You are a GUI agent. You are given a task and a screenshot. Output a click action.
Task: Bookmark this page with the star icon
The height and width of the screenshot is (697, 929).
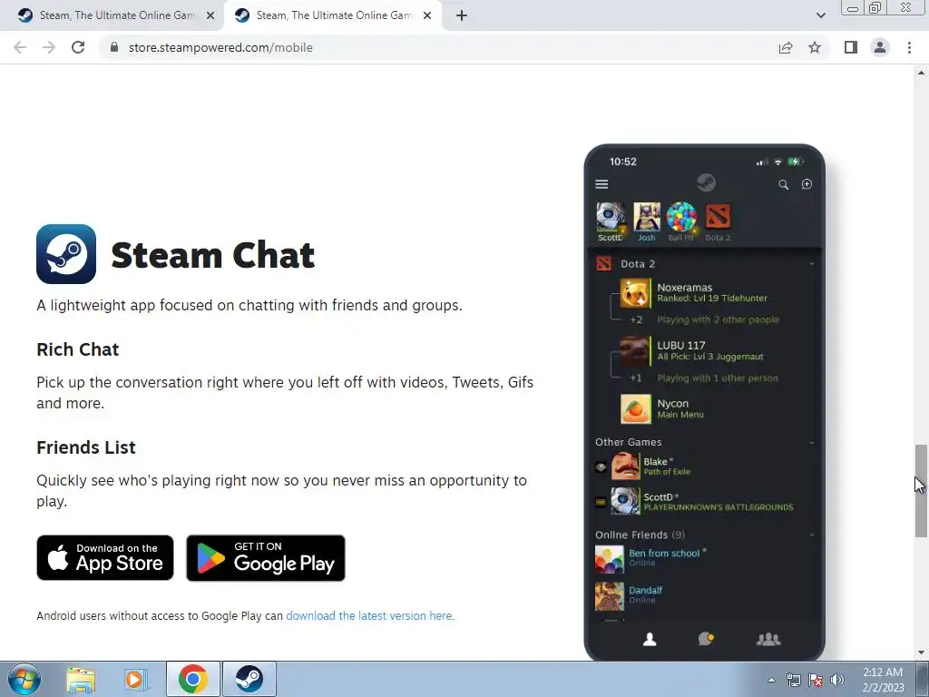[815, 47]
